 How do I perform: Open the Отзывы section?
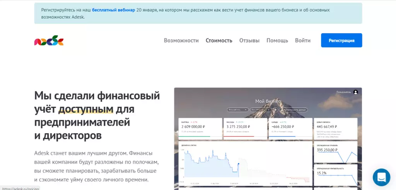(249, 40)
